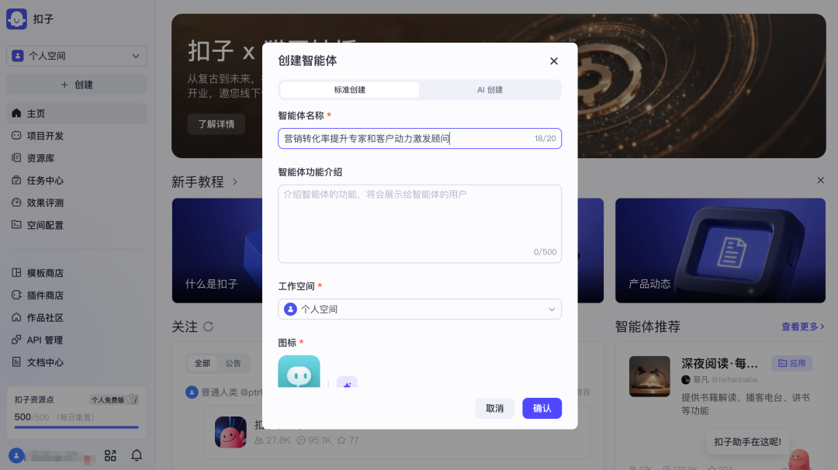Open the 工作空间 dropdown in dialog

[419, 309]
